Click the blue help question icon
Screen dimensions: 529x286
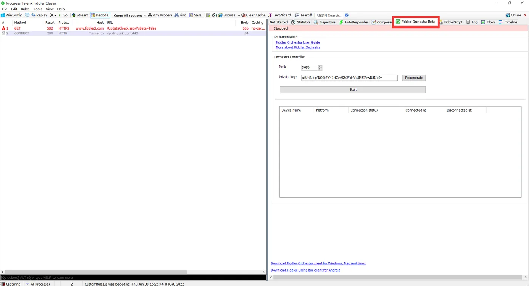(347, 15)
